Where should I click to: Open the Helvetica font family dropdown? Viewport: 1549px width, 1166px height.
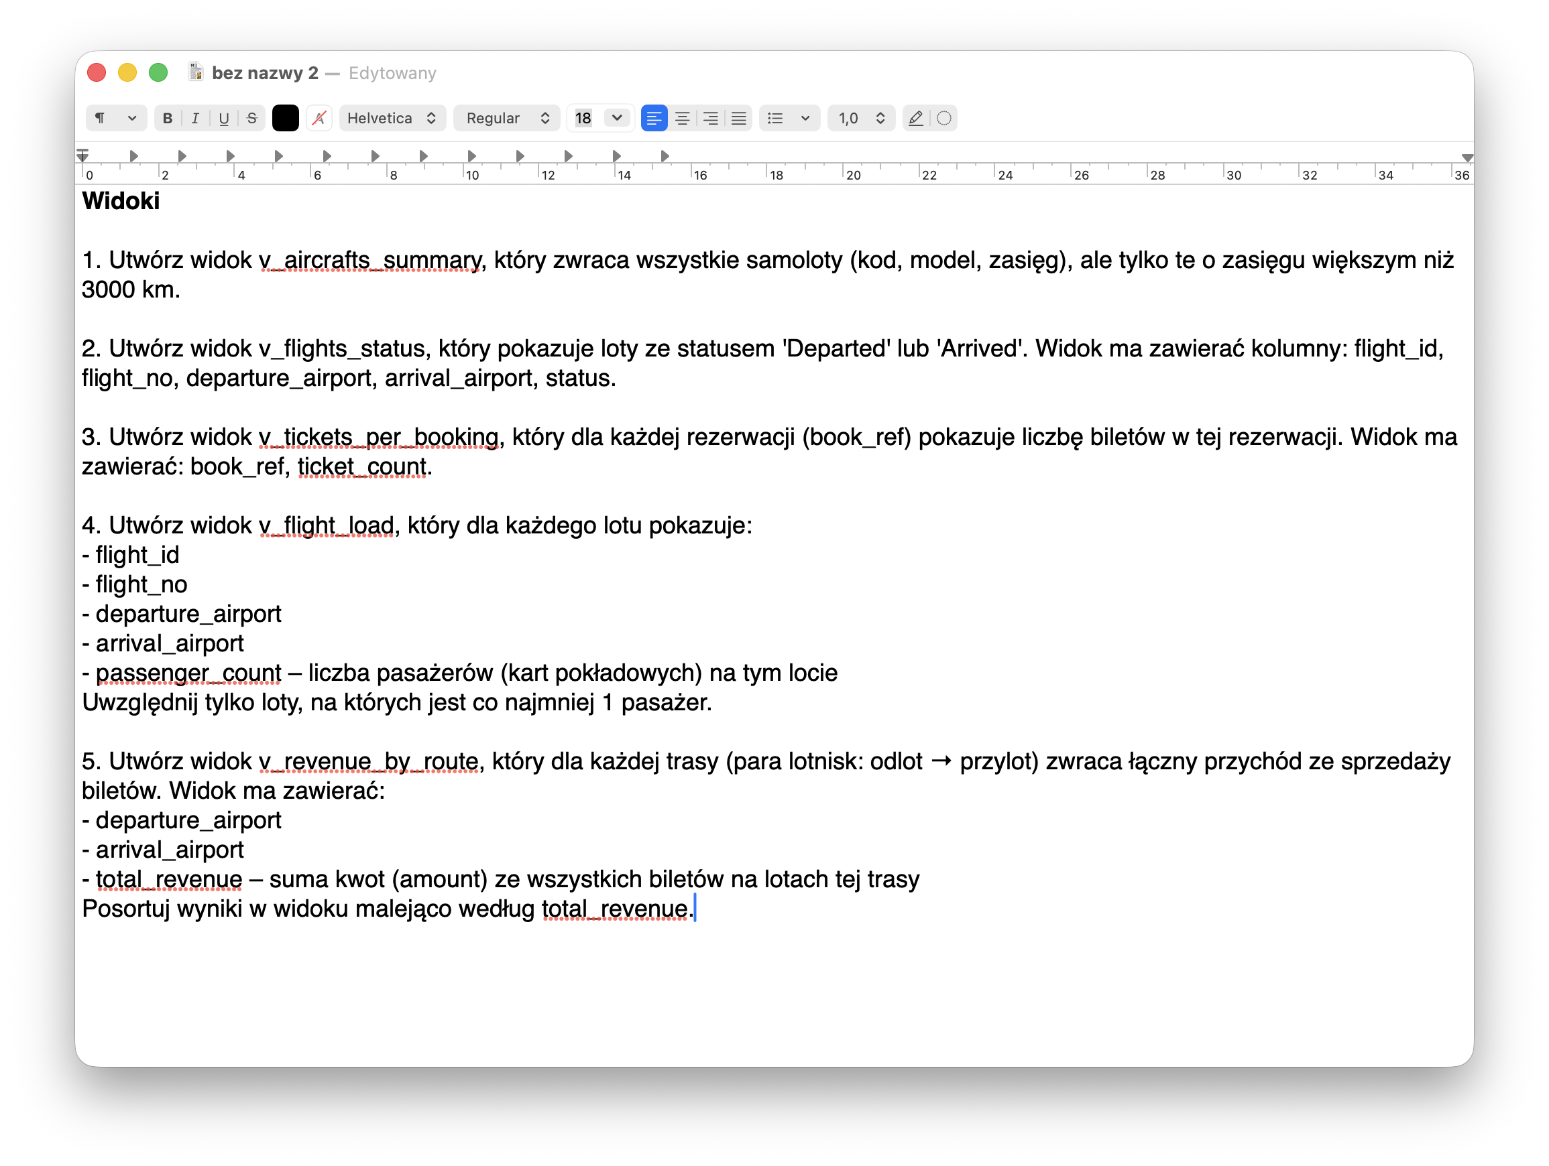click(392, 119)
